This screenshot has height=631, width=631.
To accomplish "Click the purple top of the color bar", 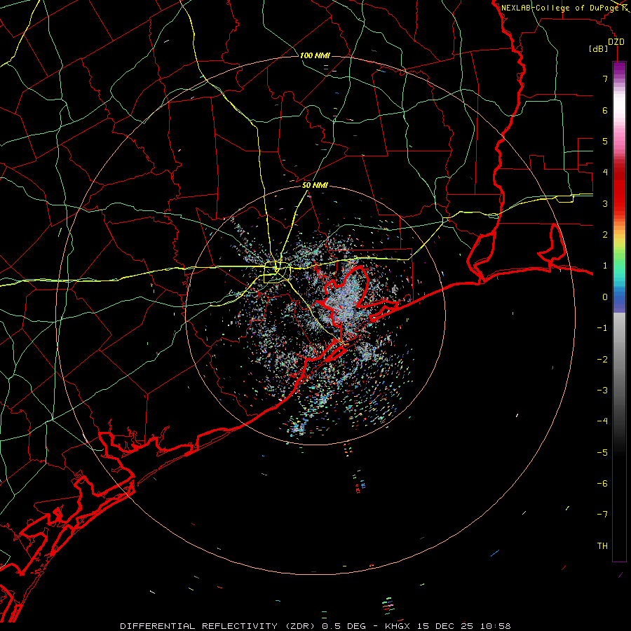I will pos(619,69).
